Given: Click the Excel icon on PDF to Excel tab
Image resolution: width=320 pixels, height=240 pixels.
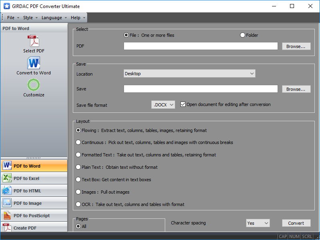Looking at the screenshot, I should point(7,178).
